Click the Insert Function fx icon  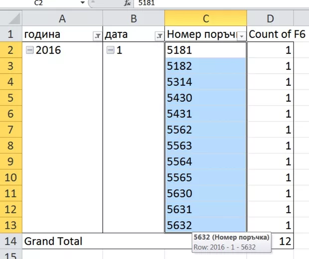pyautogui.click(x=127, y=3)
